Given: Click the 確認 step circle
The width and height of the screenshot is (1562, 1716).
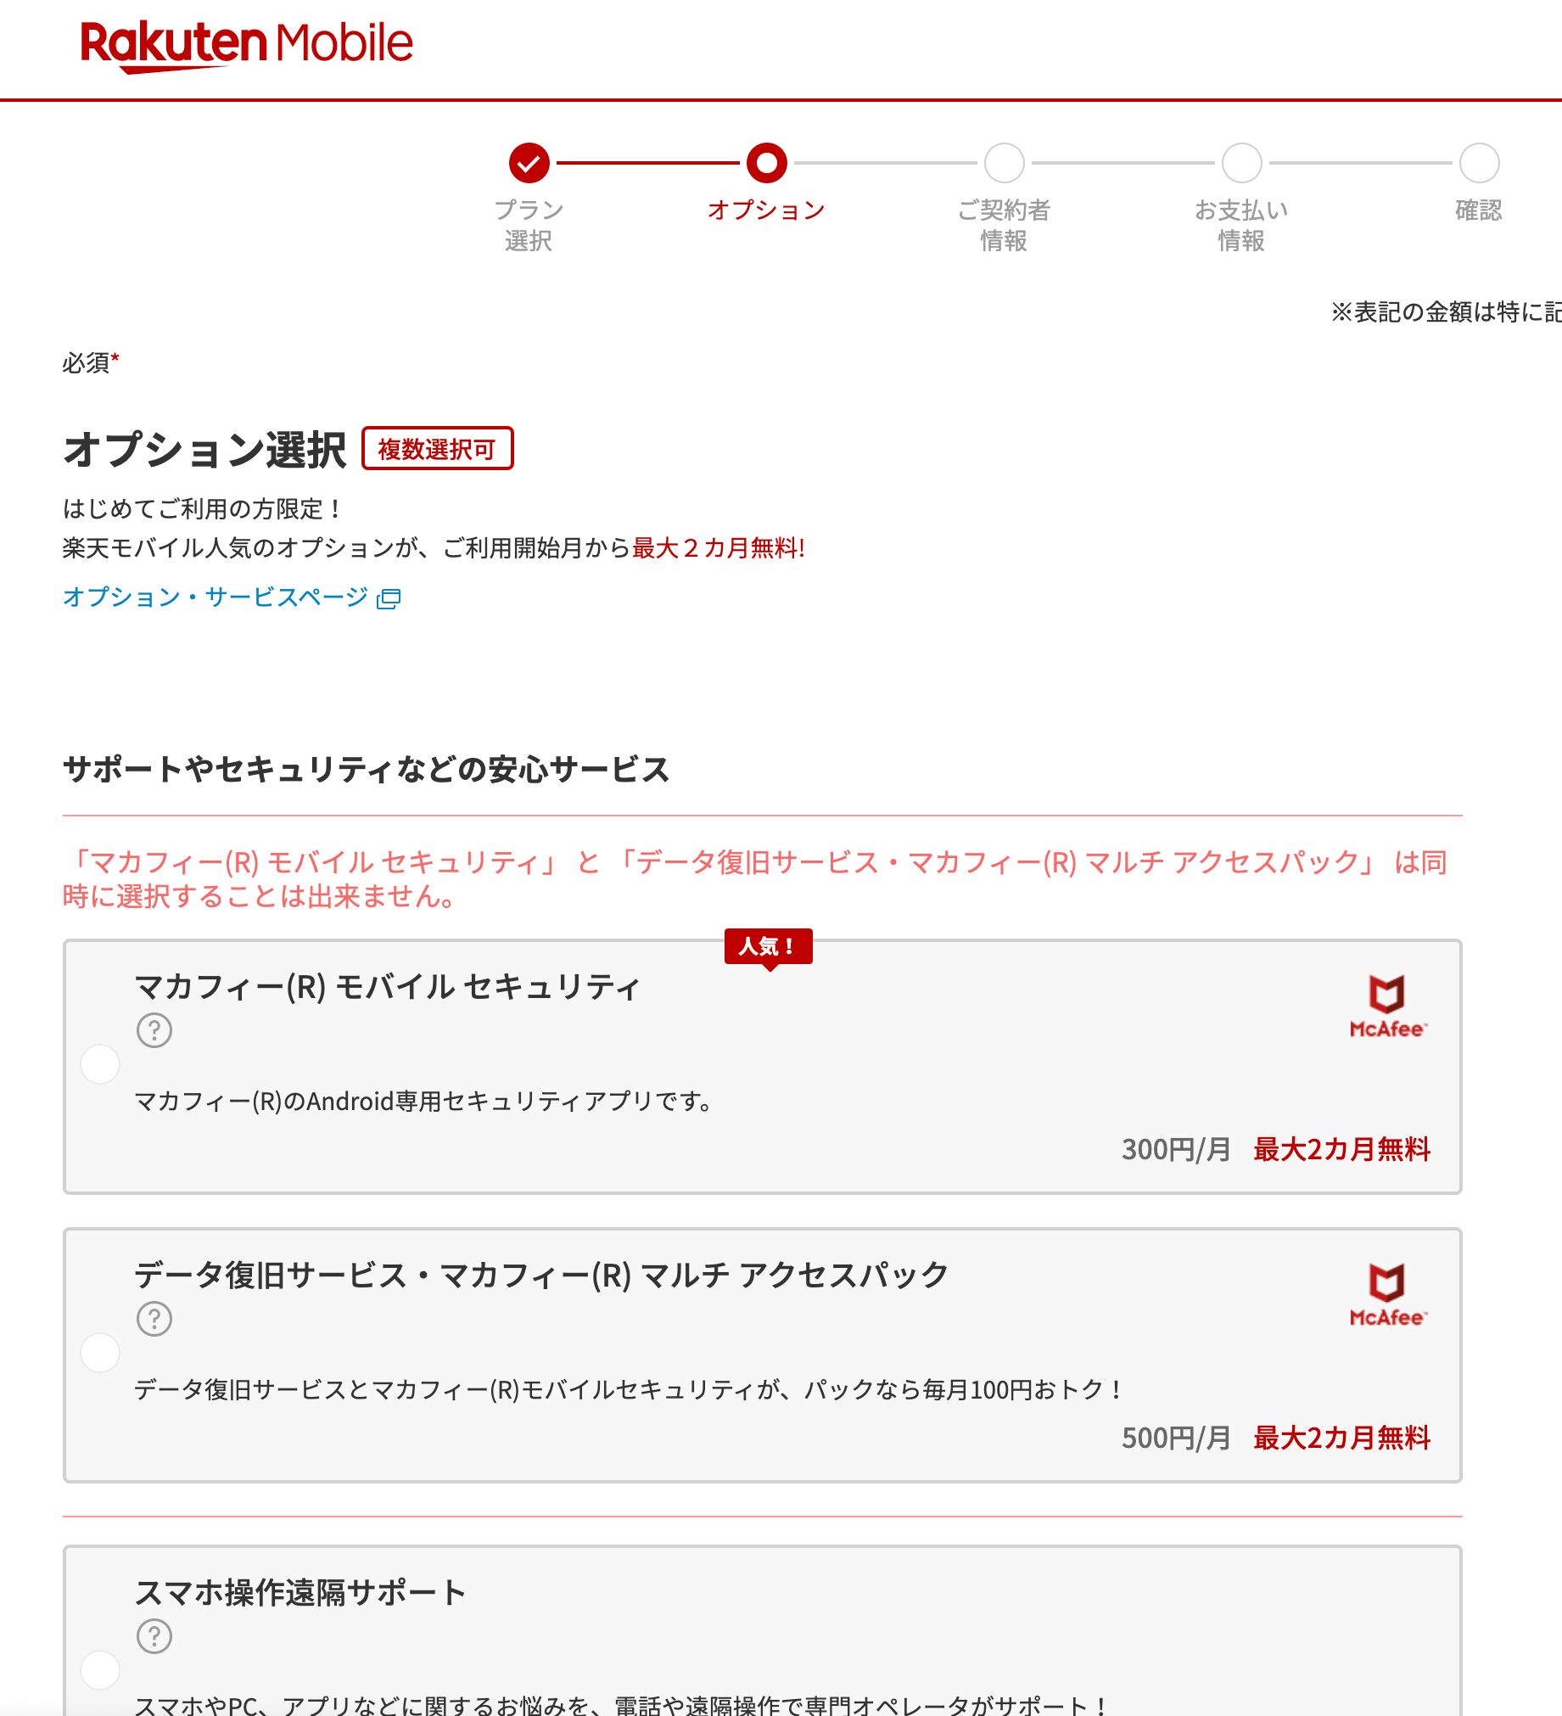Looking at the screenshot, I should [1479, 163].
